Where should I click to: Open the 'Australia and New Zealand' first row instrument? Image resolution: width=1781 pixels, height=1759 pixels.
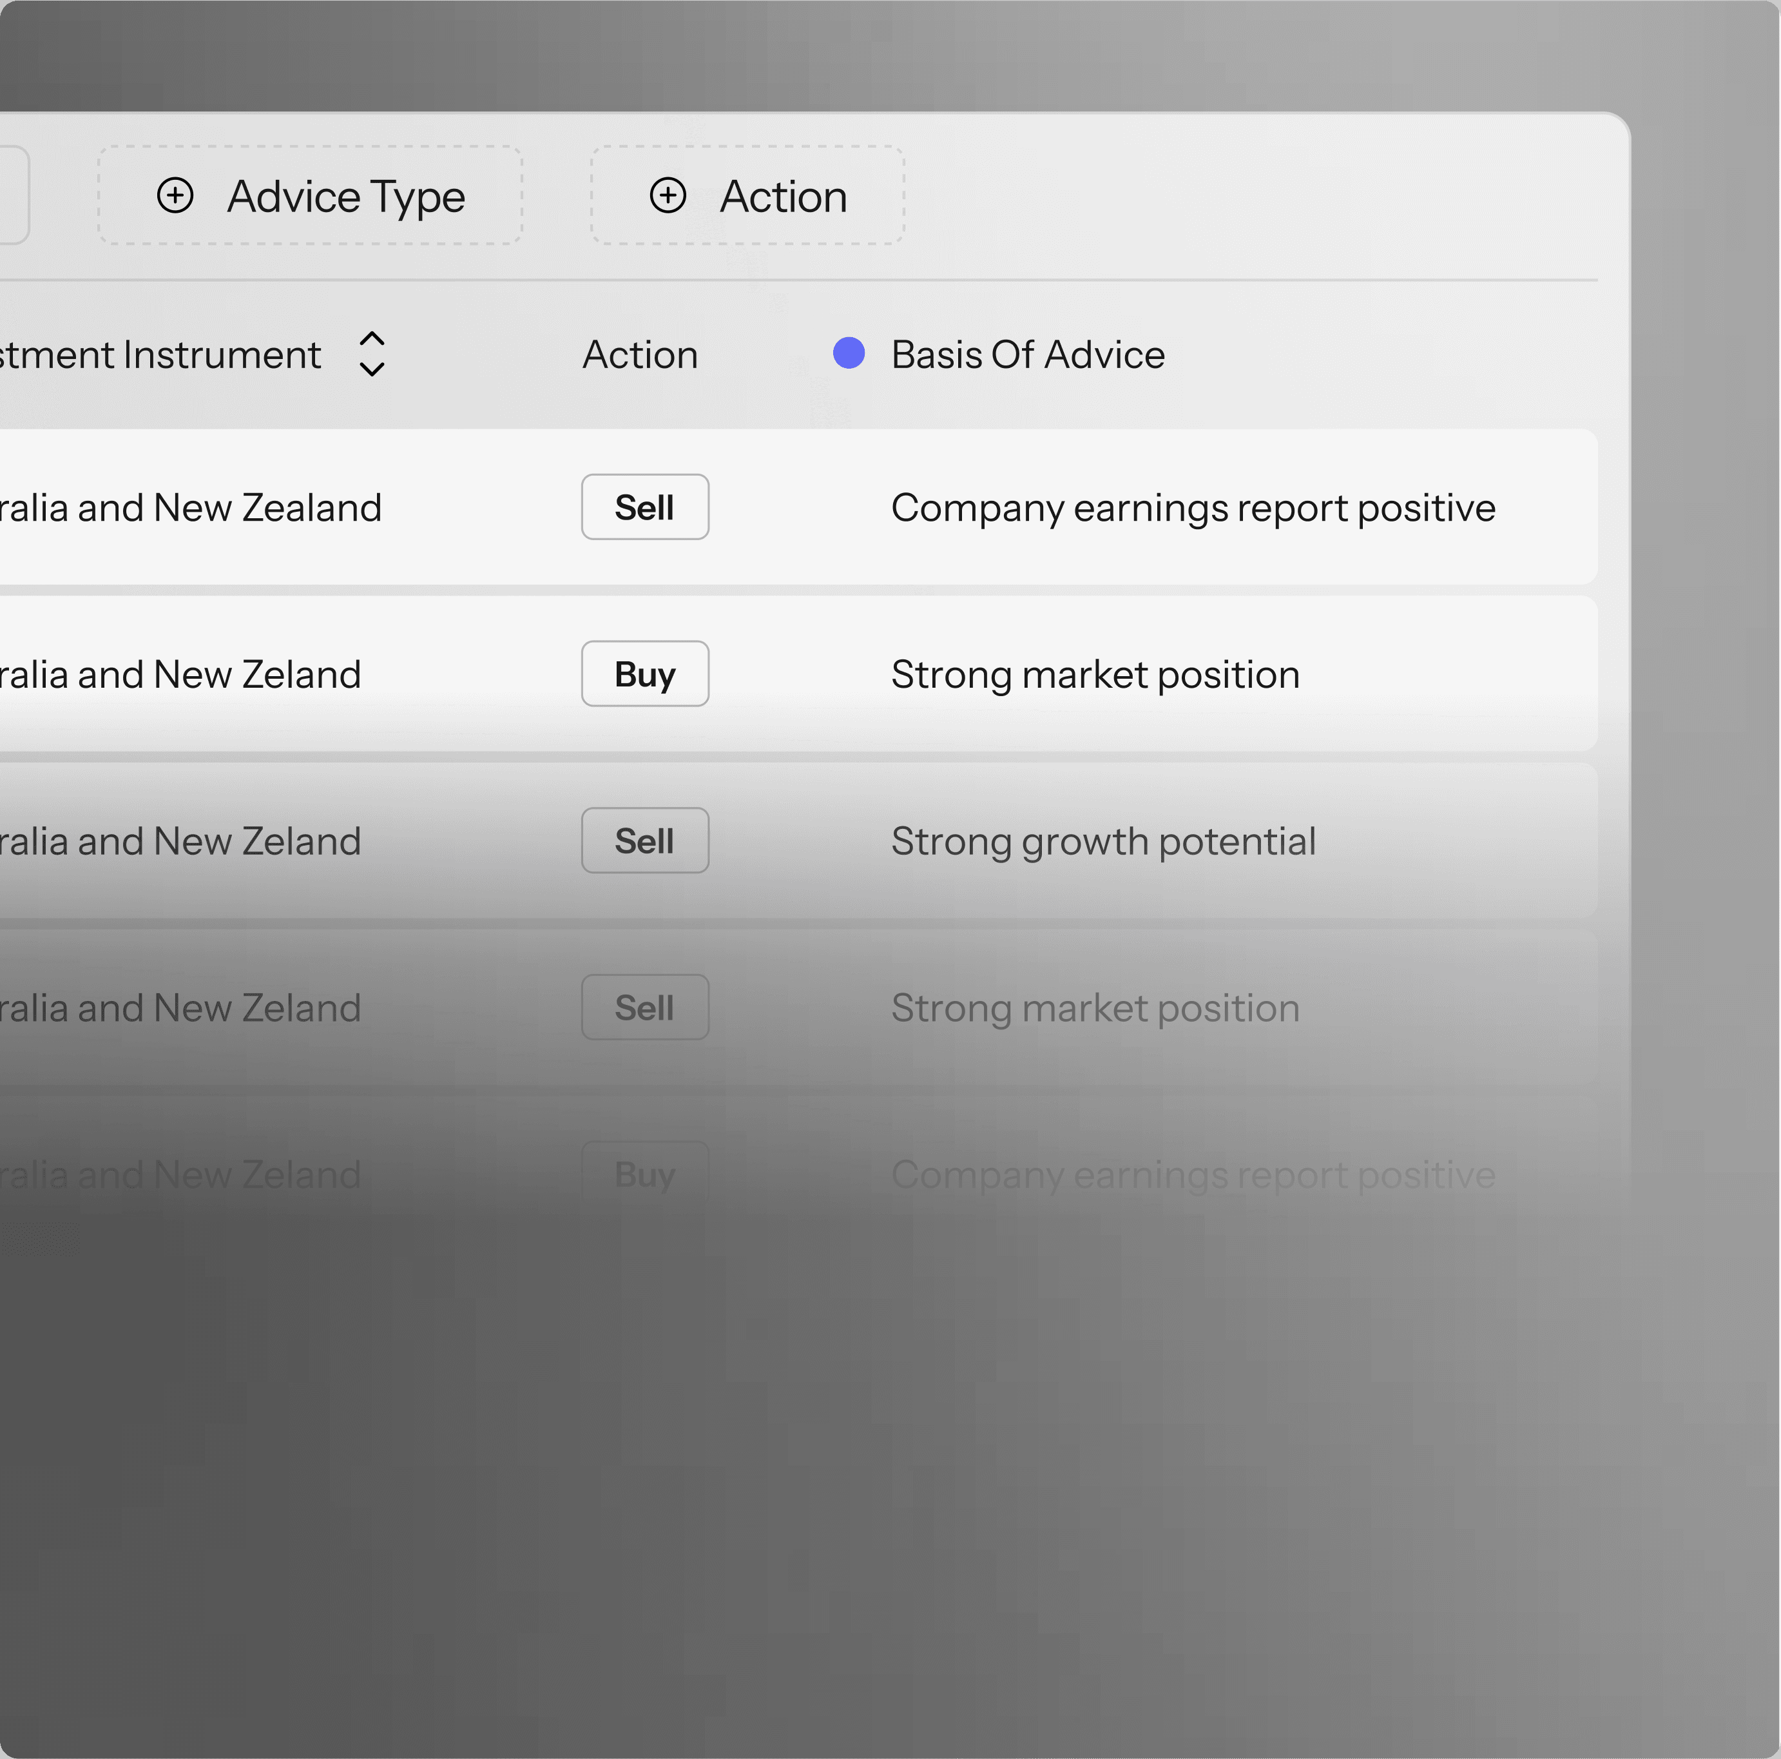(x=190, y=508)
